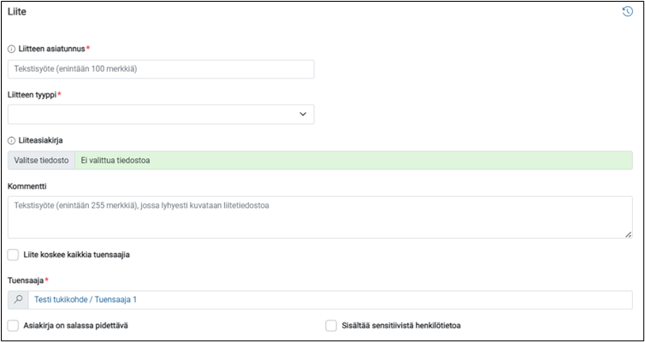Click info icon beside Liiteasiakirja

[x=11, y=140]
